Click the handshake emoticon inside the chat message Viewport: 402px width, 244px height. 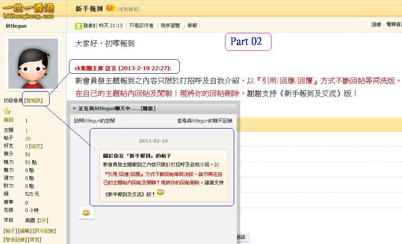pos(160,192)
